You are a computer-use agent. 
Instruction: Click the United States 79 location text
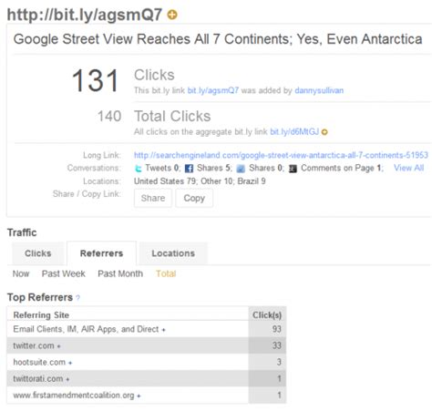tap(165, 181)
